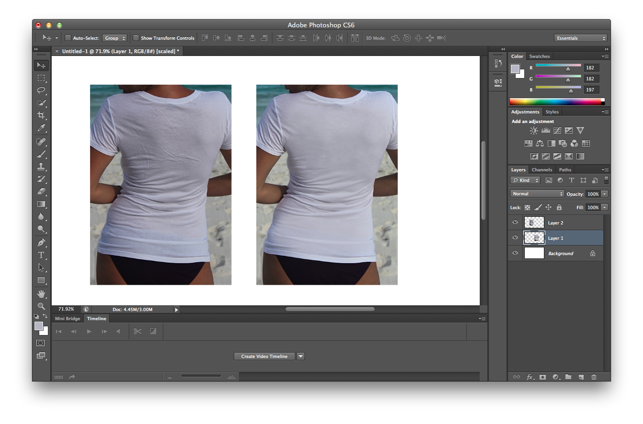Open the Color panel flyout menu
This screenshot has height=424, width=643.
pos(605,56)
